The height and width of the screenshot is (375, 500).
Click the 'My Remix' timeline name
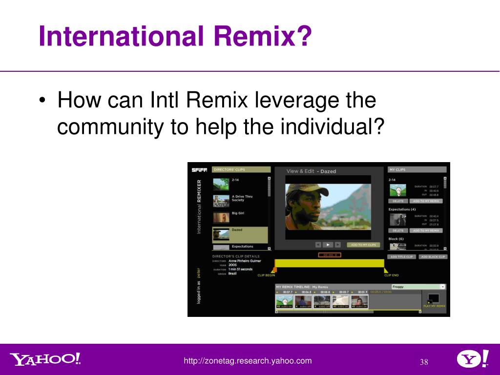tap(320, 287)
